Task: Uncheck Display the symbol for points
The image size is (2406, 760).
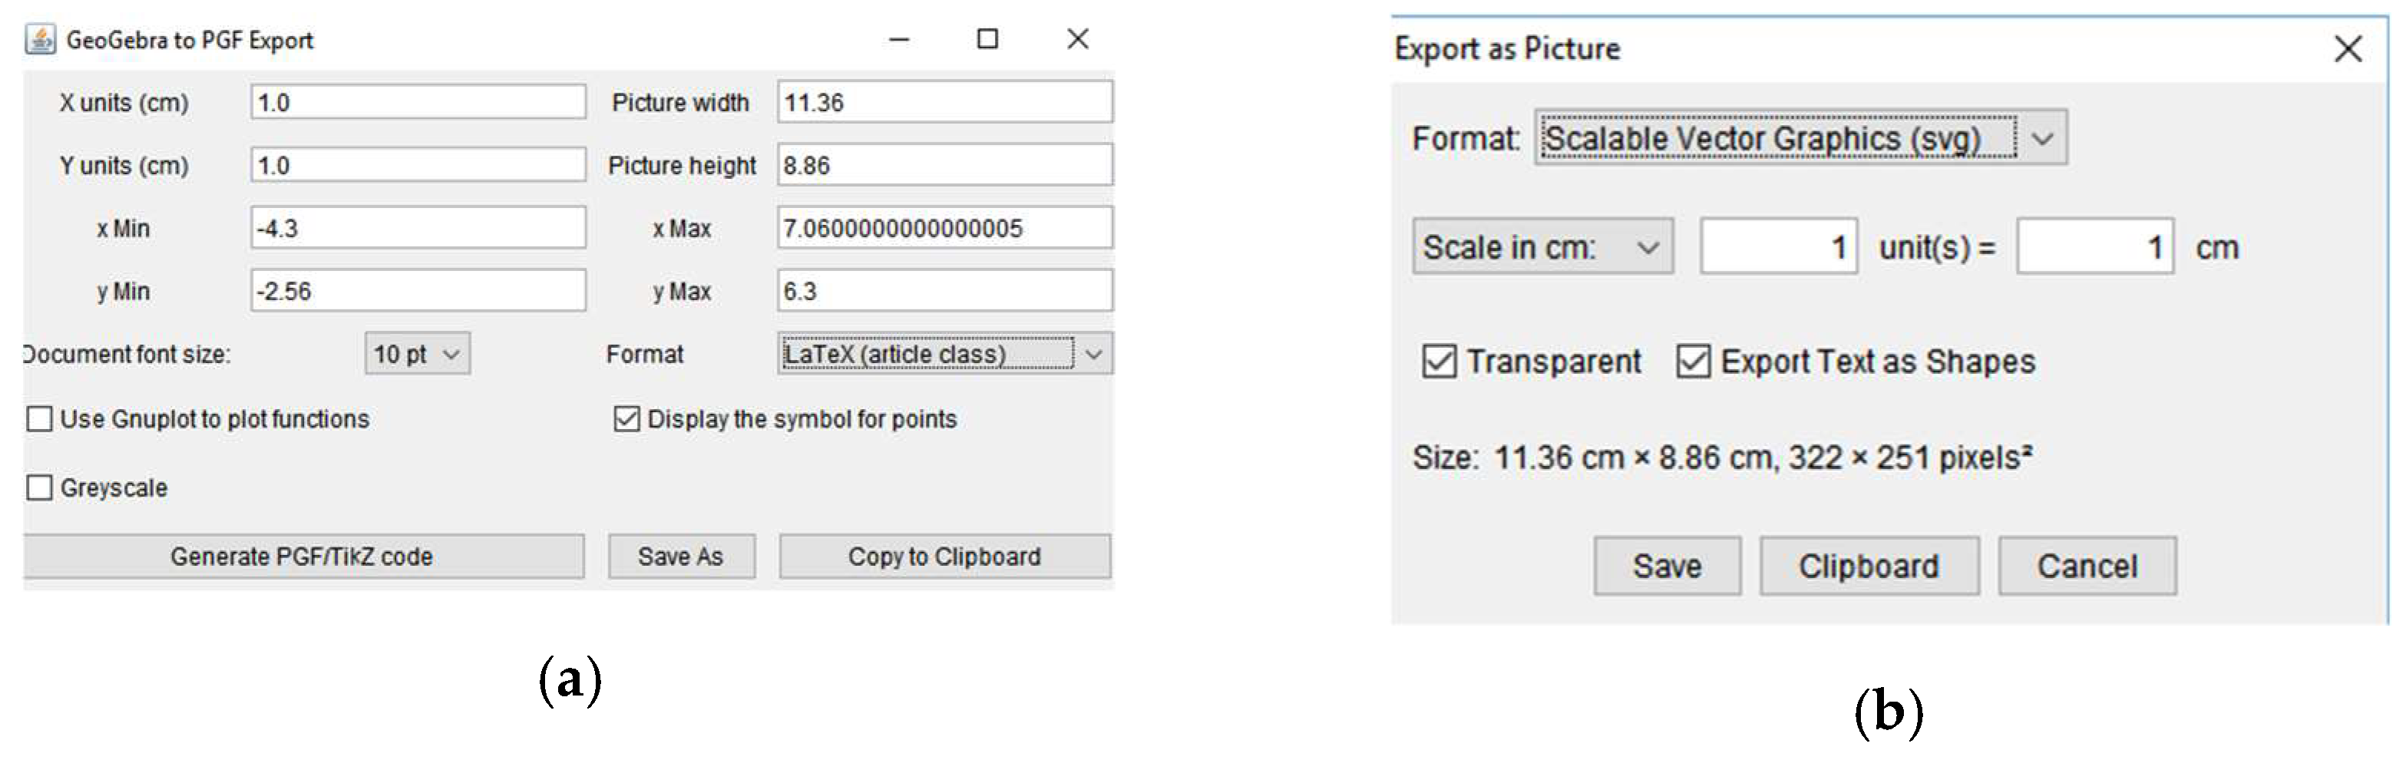Action: point(626,419)
